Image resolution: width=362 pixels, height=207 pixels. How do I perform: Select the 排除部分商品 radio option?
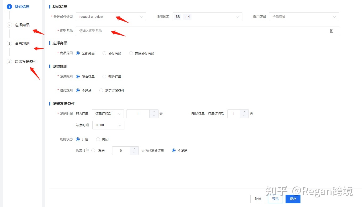point(131,53)
